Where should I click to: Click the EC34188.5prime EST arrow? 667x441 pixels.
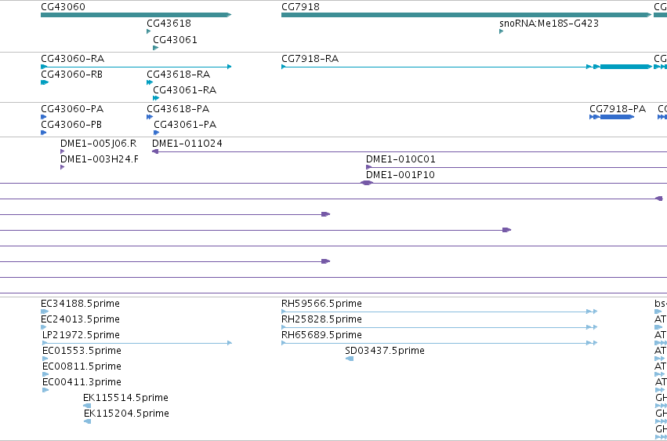[x=45, y=312]
